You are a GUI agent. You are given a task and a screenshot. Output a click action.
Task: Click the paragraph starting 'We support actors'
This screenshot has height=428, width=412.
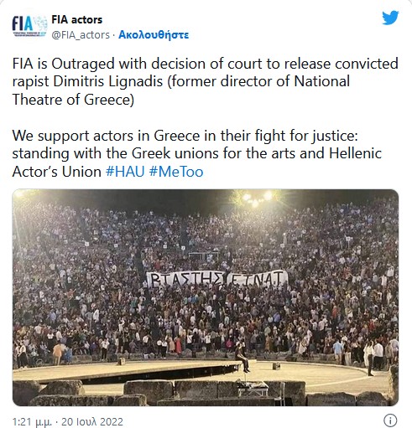point(197,154)
